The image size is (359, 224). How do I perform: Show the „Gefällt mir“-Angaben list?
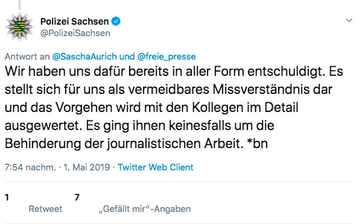click(145, 209)
